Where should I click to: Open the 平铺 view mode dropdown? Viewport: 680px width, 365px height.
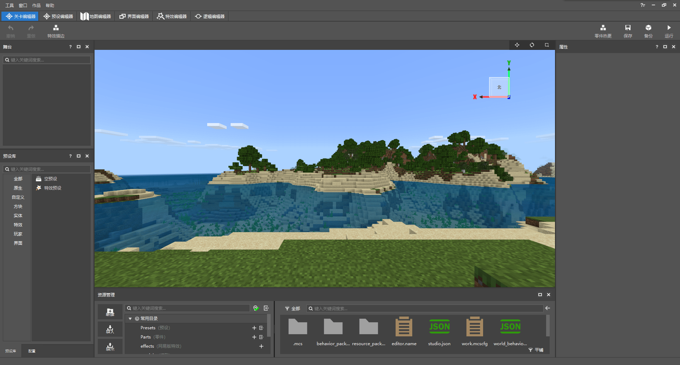pyautogui.click(x=536, y=350)
